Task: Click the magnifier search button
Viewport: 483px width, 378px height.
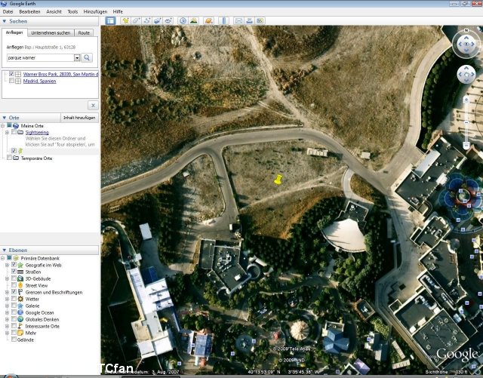Action: (x=87, y=57)
